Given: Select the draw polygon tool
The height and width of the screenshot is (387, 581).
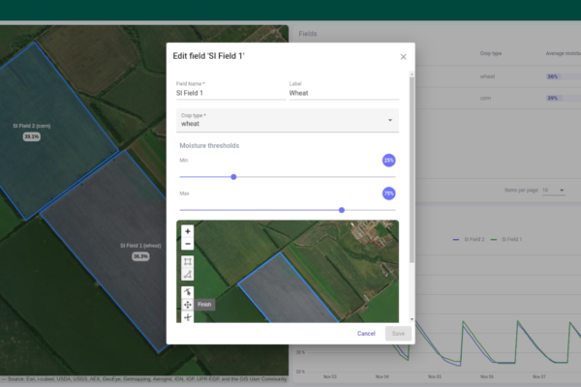Looking at the screenshot, I should (188, 275).
